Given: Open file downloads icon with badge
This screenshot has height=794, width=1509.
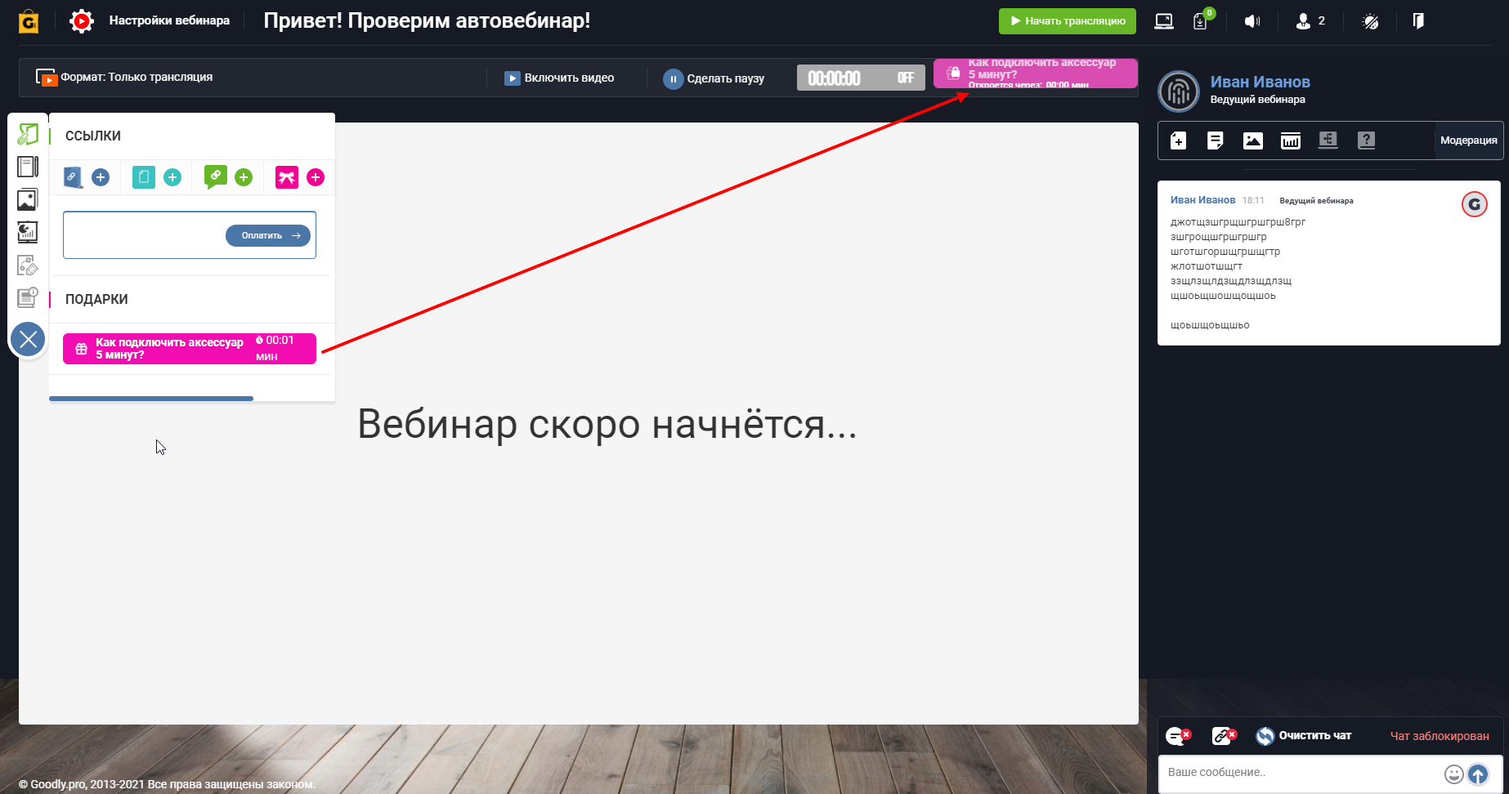Looking at the screenshot, I should pos(1201,21).
